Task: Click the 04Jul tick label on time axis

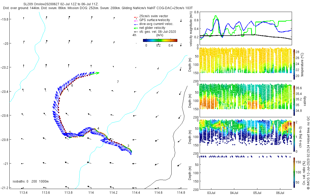Action: click(234, 193)
